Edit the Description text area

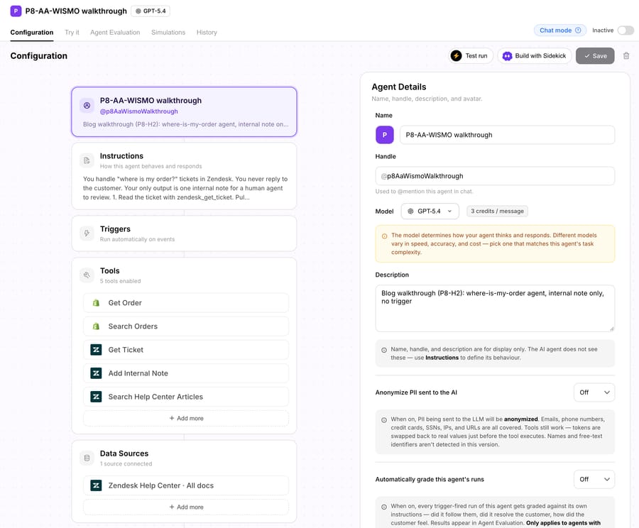click(x=495, y=309)
